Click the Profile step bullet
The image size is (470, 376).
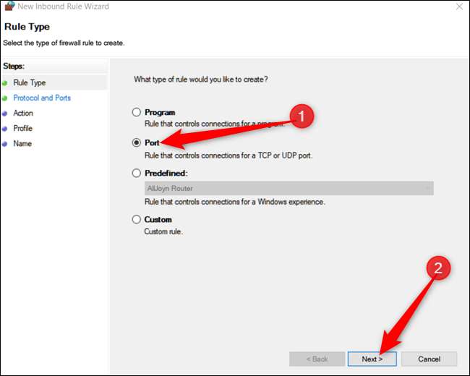5,129
